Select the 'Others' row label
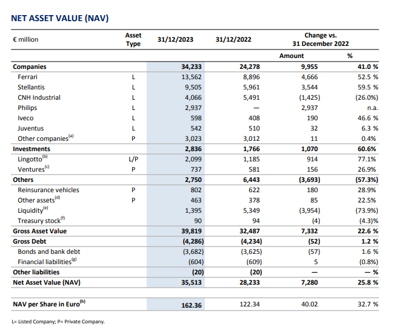The width and height of the screenshot is (400, 330). (23, 180)
